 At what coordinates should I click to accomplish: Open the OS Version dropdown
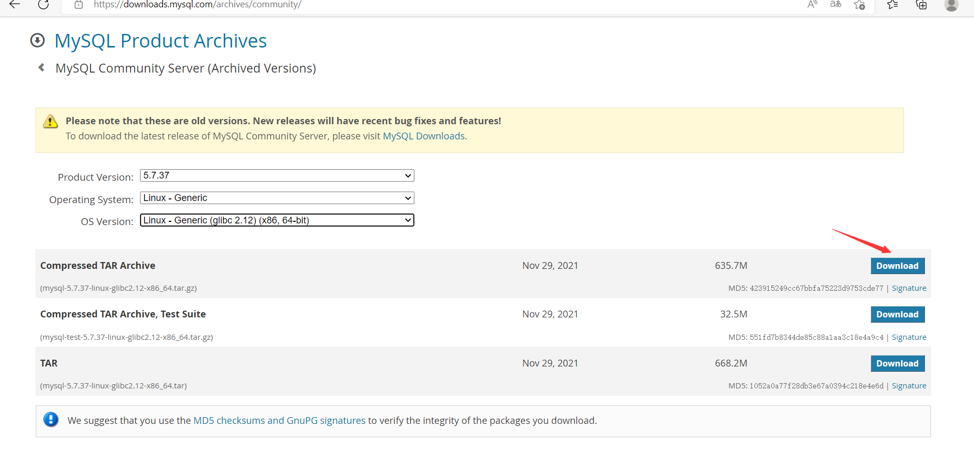277,220
